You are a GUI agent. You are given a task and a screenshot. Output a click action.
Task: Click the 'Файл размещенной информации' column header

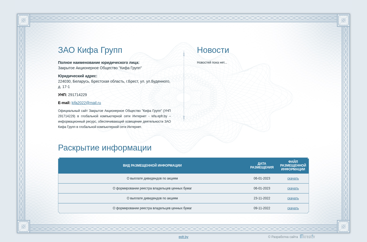pos(293,166)
